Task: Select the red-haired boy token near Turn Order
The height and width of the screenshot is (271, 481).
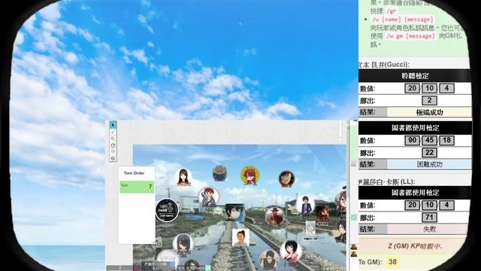Action: [x=209, y=197]
